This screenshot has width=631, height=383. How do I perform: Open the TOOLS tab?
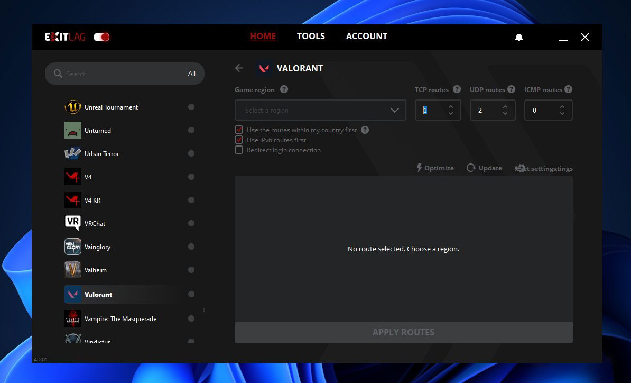coord(311,37)
